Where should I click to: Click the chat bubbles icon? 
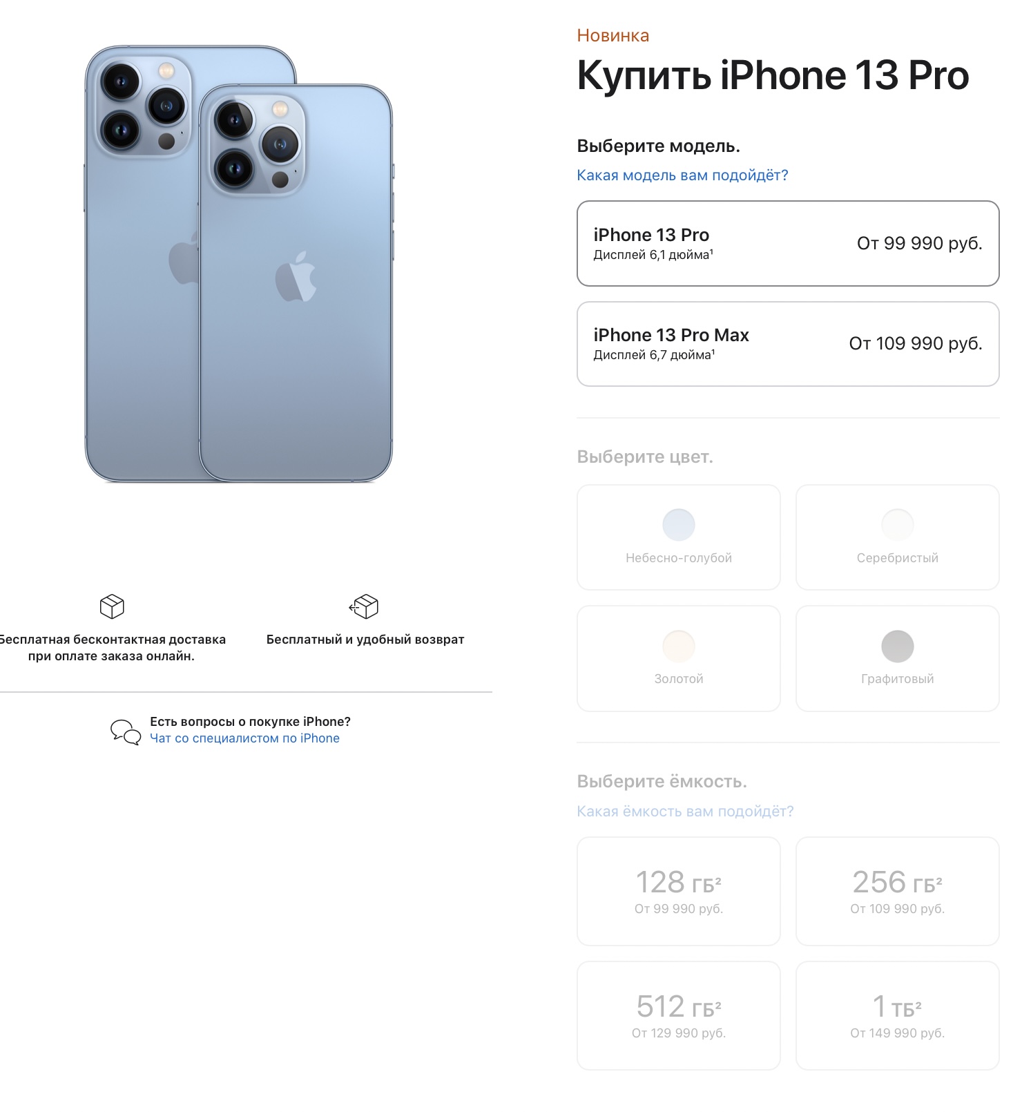tap(126, 731)
